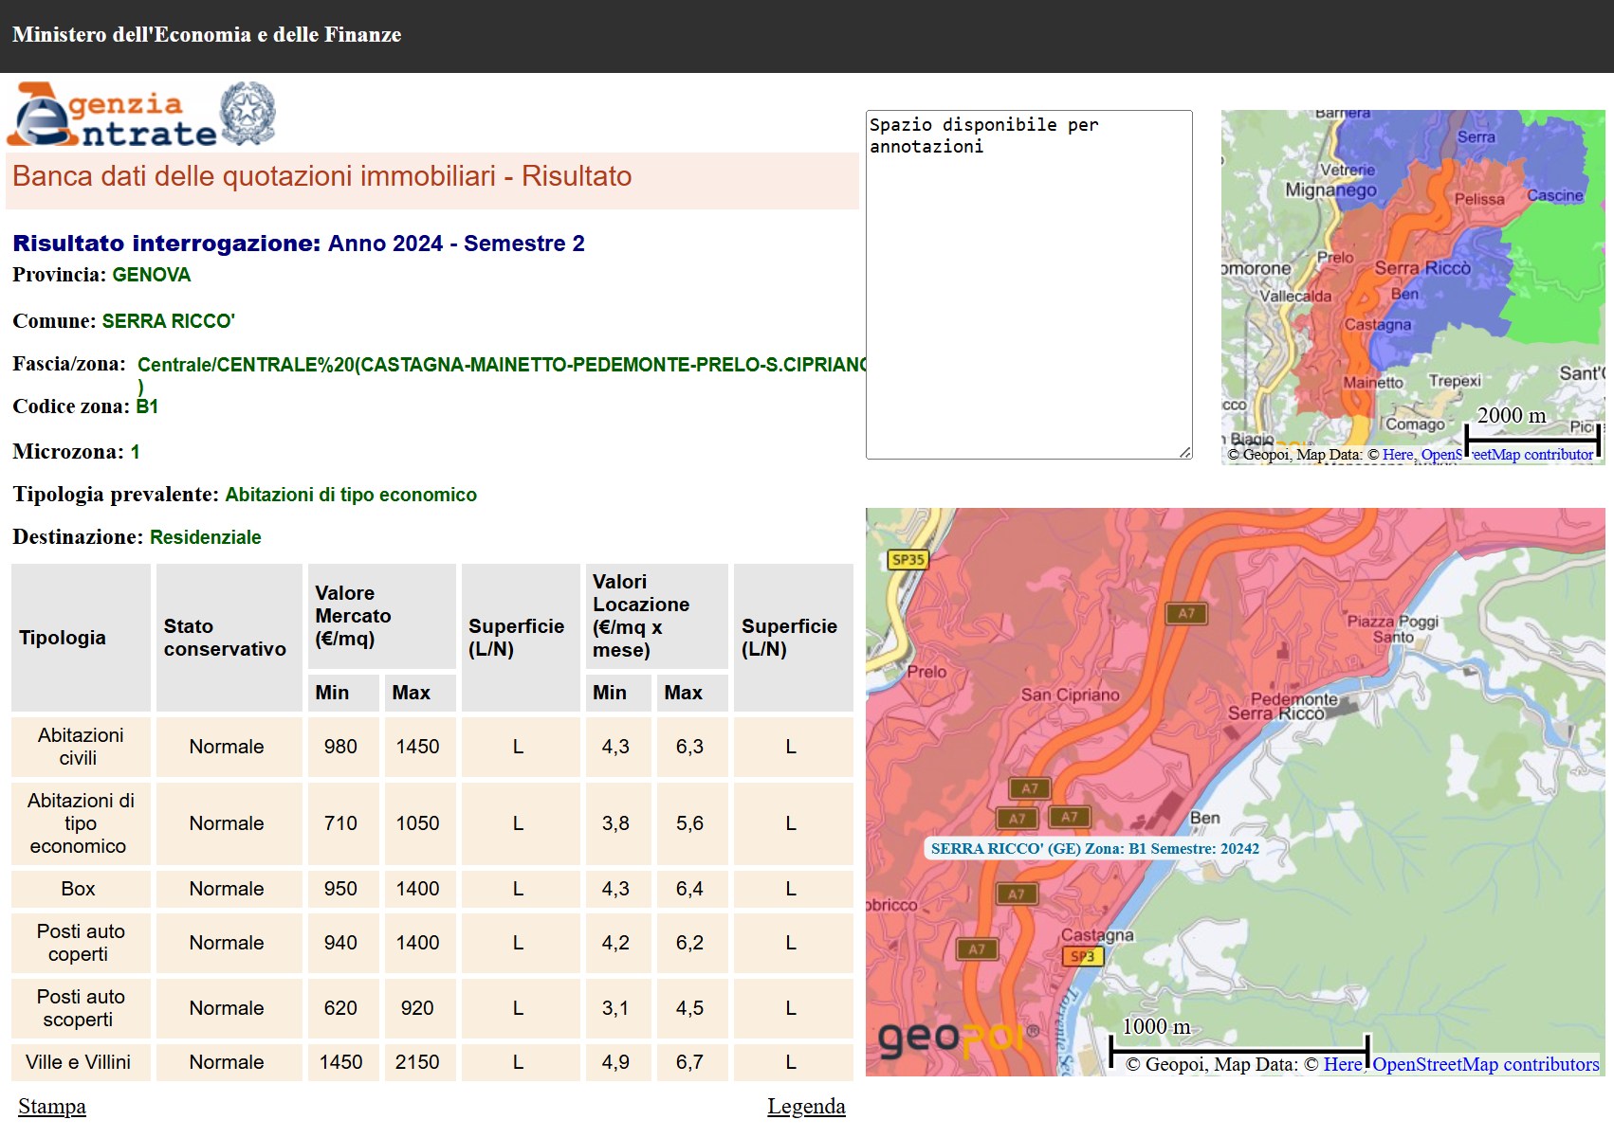Click the SERRA RICCO' zone B1 map label
The width and height of the screenshot is (1614, 1138).
click(1094, 848)
